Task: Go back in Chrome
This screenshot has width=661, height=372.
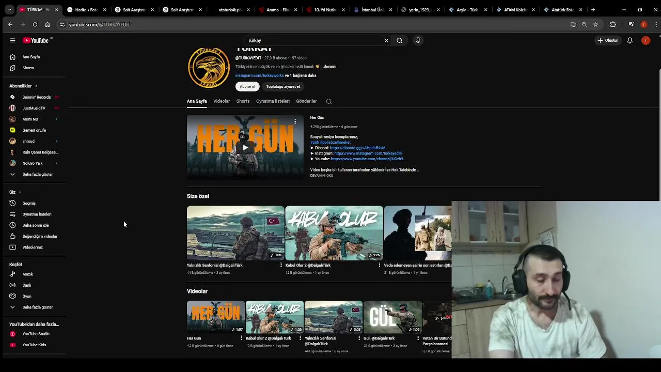Action: pos(10,24)
